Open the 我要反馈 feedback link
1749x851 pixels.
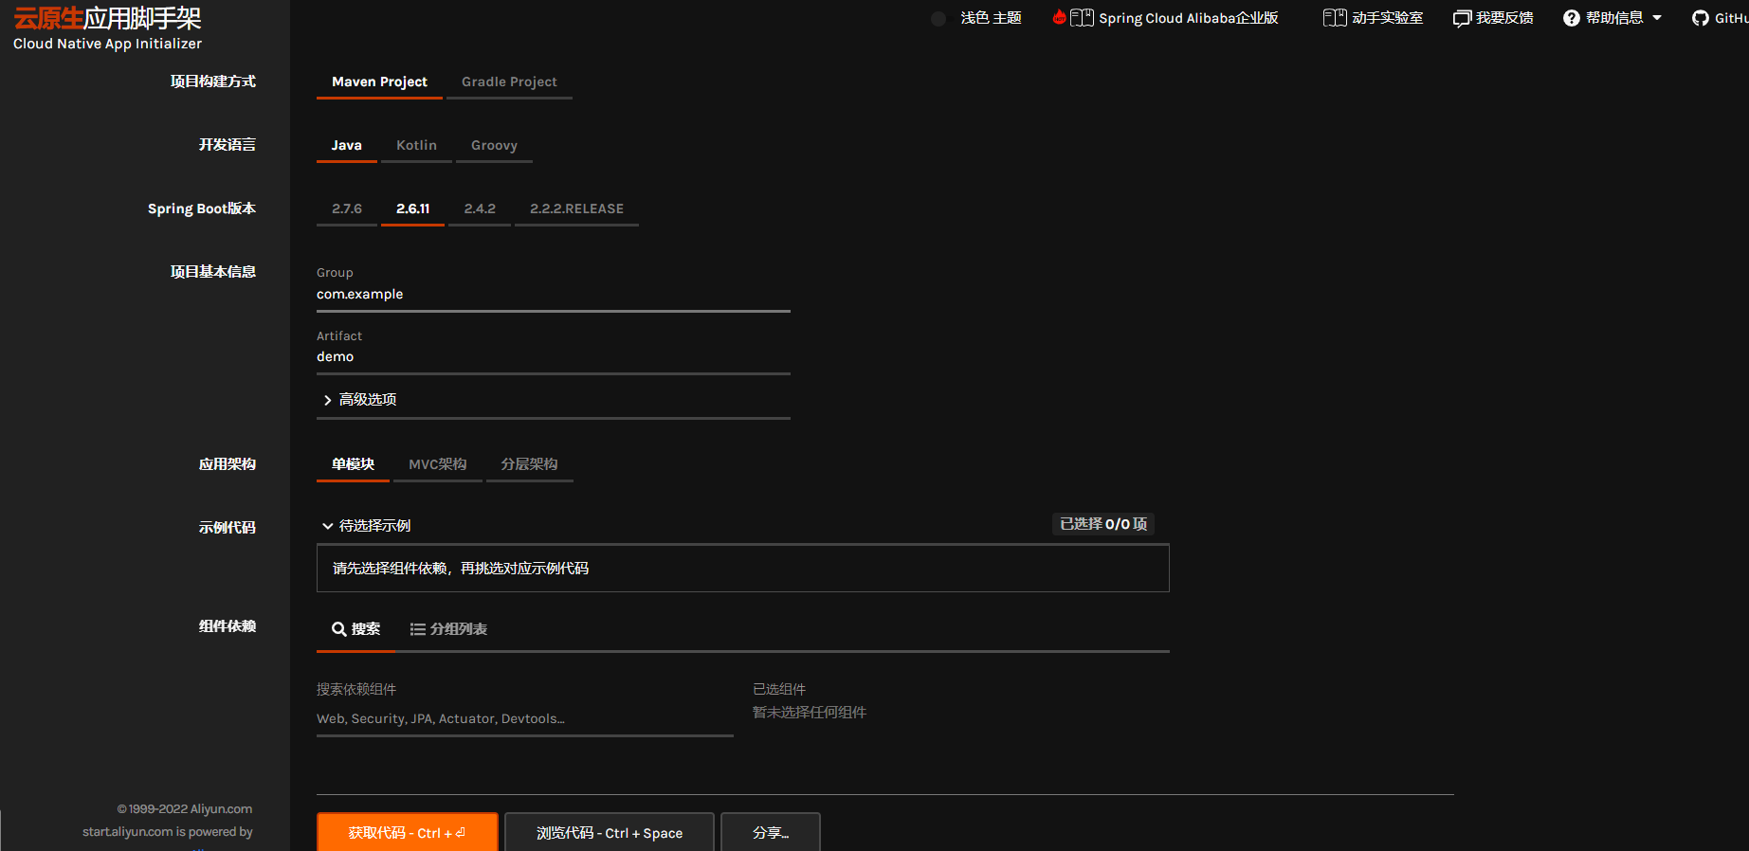1504,18
